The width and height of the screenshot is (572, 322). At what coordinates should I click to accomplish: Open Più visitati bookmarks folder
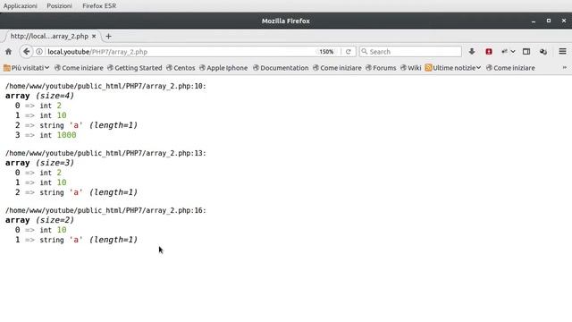point(26,68)
